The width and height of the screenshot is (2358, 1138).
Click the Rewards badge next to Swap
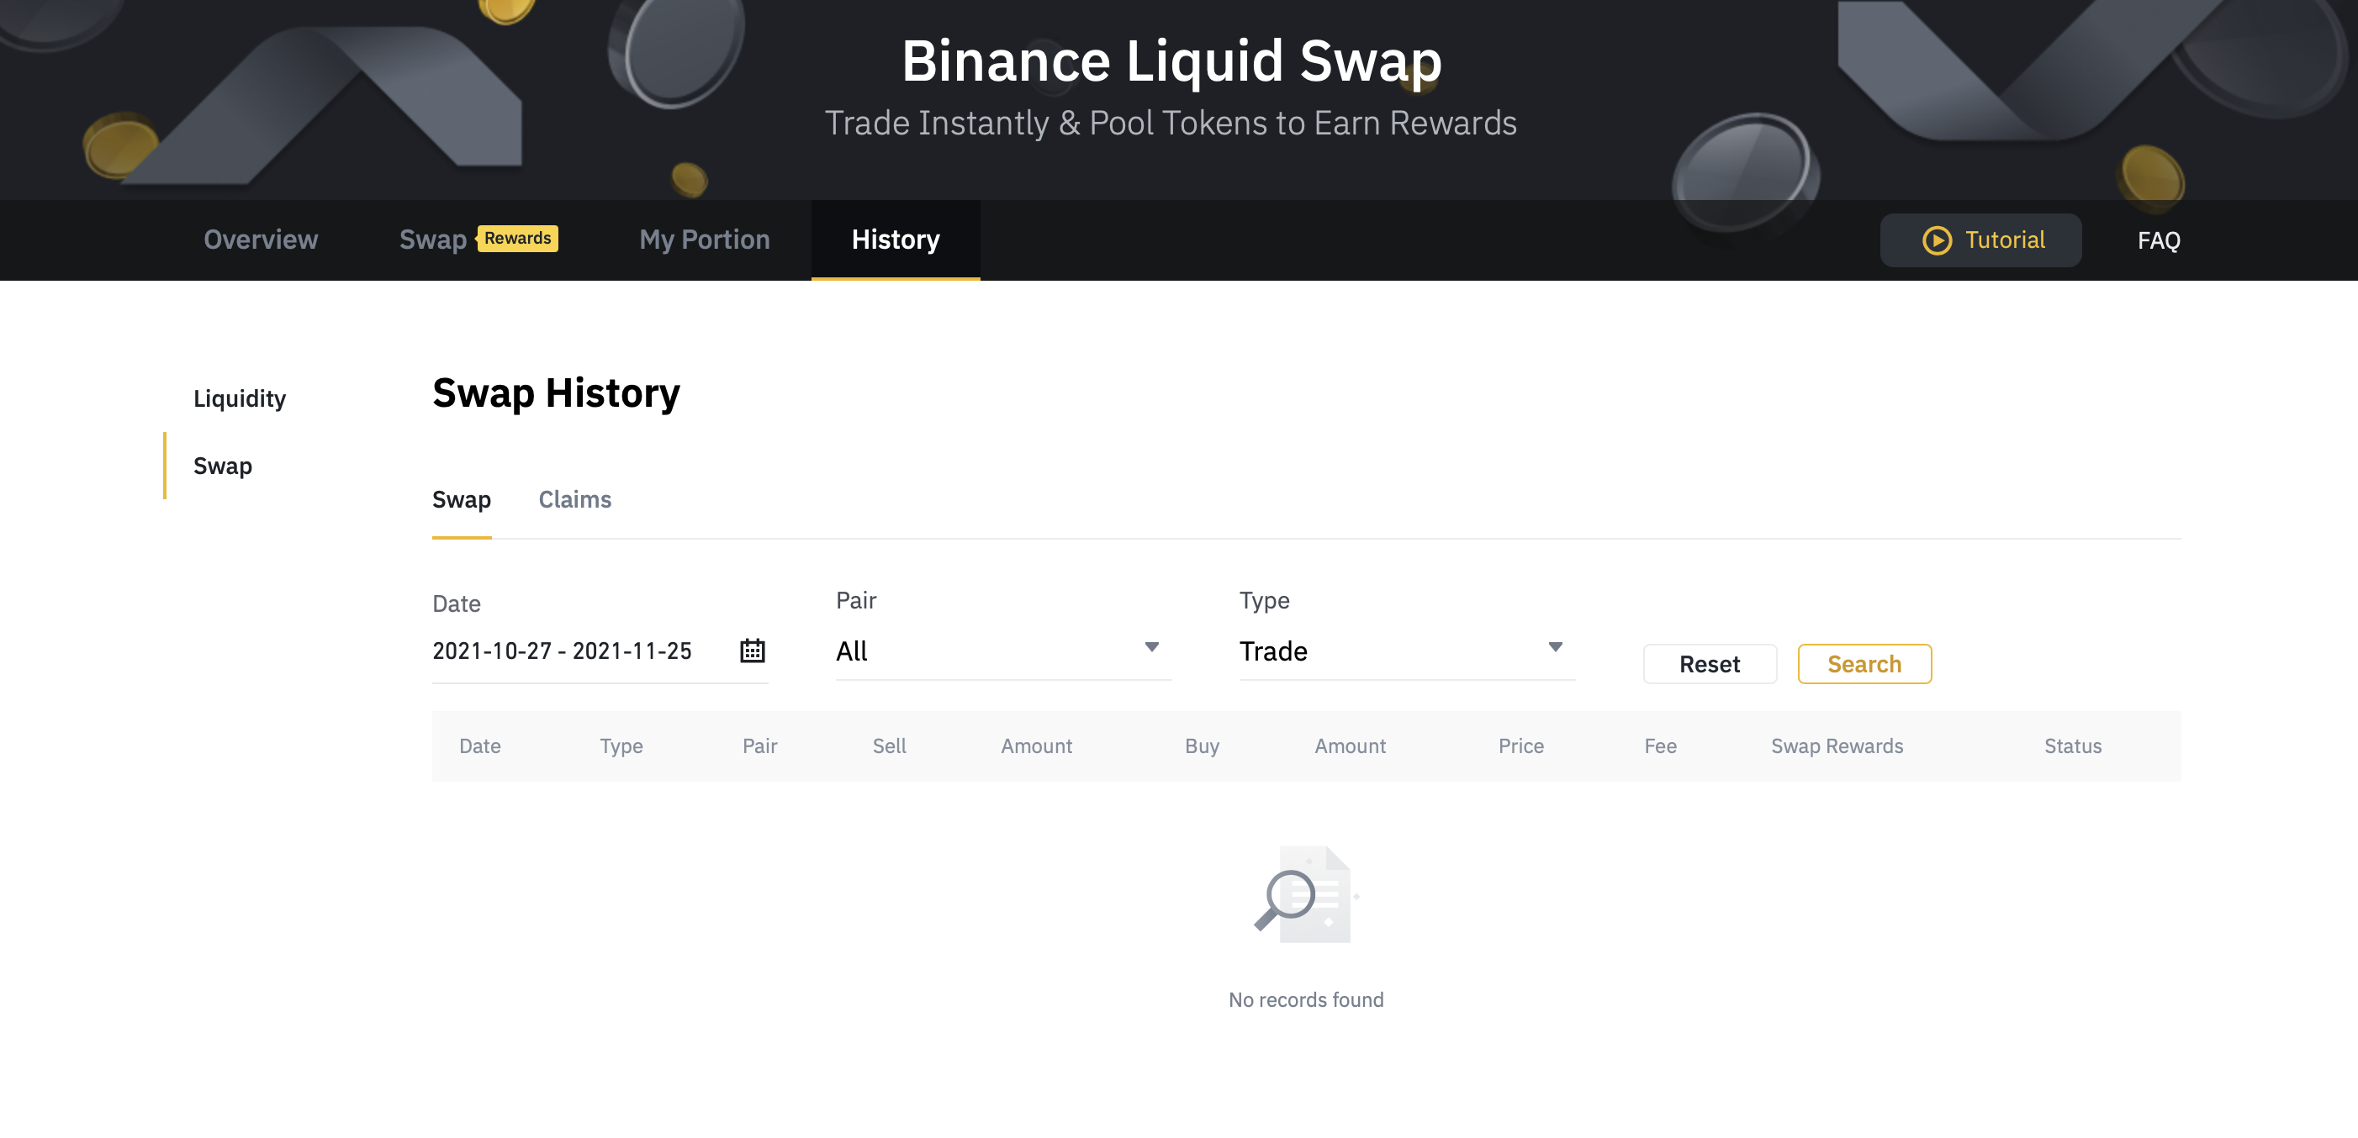(517, 238)
